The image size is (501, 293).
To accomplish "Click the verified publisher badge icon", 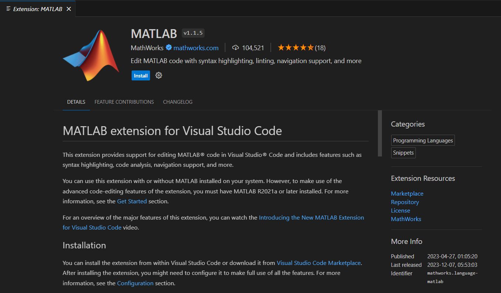I will (x=169, y=48).
